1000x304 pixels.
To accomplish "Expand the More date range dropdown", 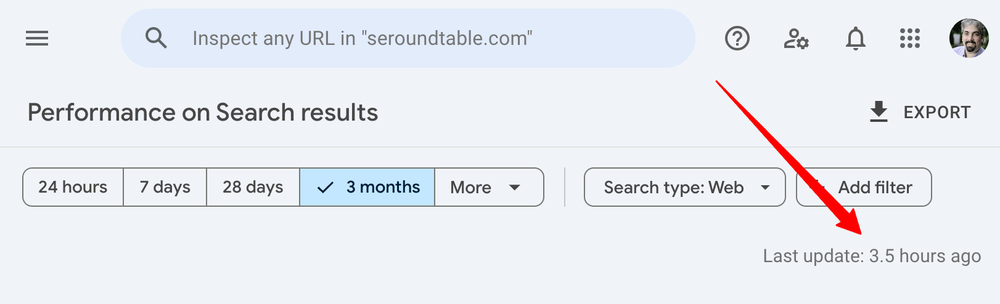I will 488,187.
